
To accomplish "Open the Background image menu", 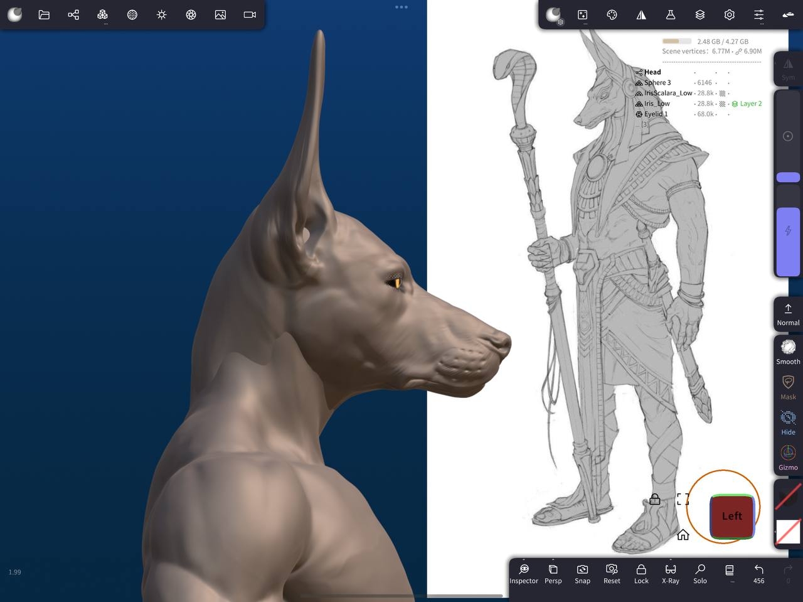I will click(220, 14).
